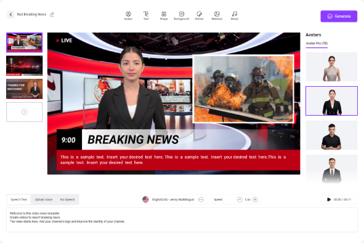Increase speech speed with plus button

[255, 199]
